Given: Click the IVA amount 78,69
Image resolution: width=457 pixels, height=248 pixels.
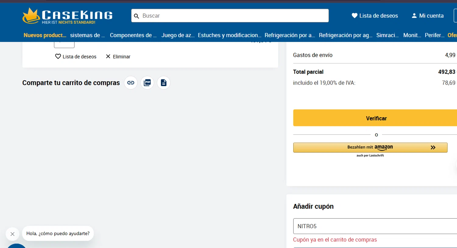Looking at the screenshot, I should [448, 83].
